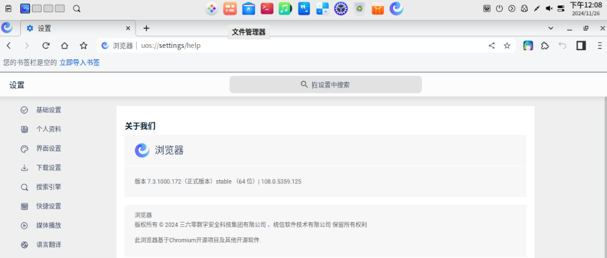Click the 立即导入书签 link
Screen dimensions: 607x258
coord(79,63)
